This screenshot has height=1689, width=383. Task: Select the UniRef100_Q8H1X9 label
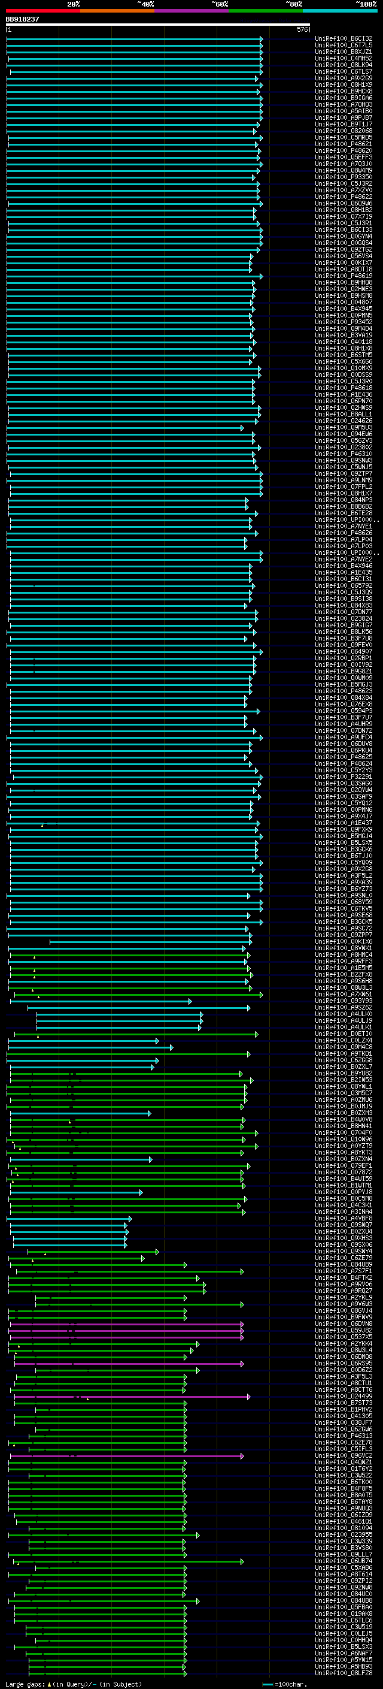point(344,84)
